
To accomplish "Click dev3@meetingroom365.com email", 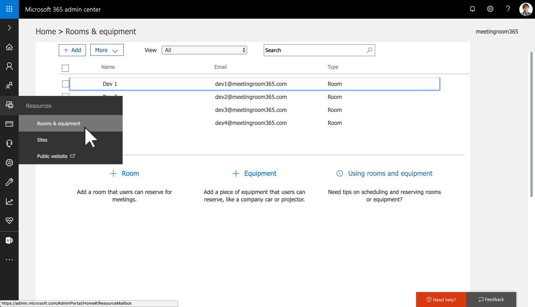I will [251, 110].
